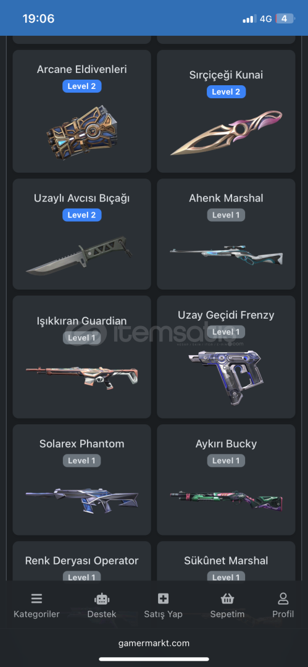
Task: Tap the gamermarkt.com address bar
Action: pos(154,643)
